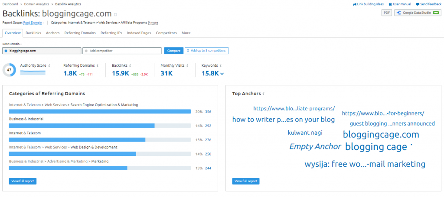Click the 1.8K Referring Domains value
This screenshot has height=197, width=444.
point(70,74)
